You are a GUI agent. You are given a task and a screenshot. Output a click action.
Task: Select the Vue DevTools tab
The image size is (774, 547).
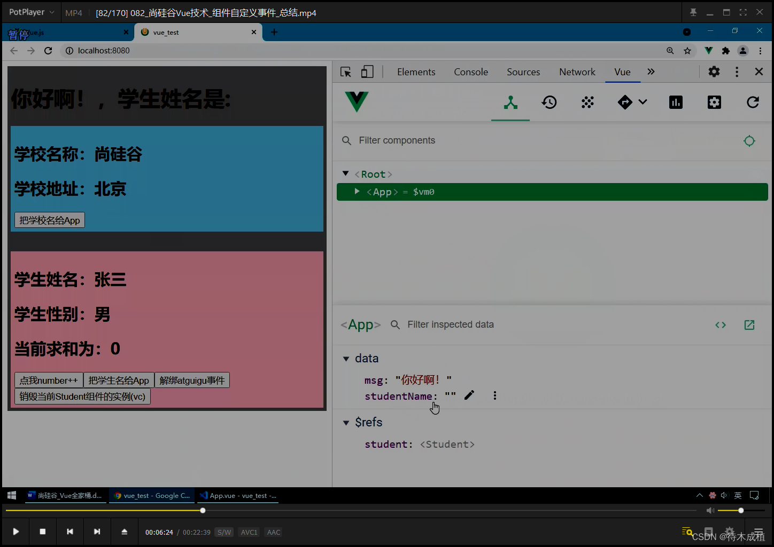(x=623, y=72)
